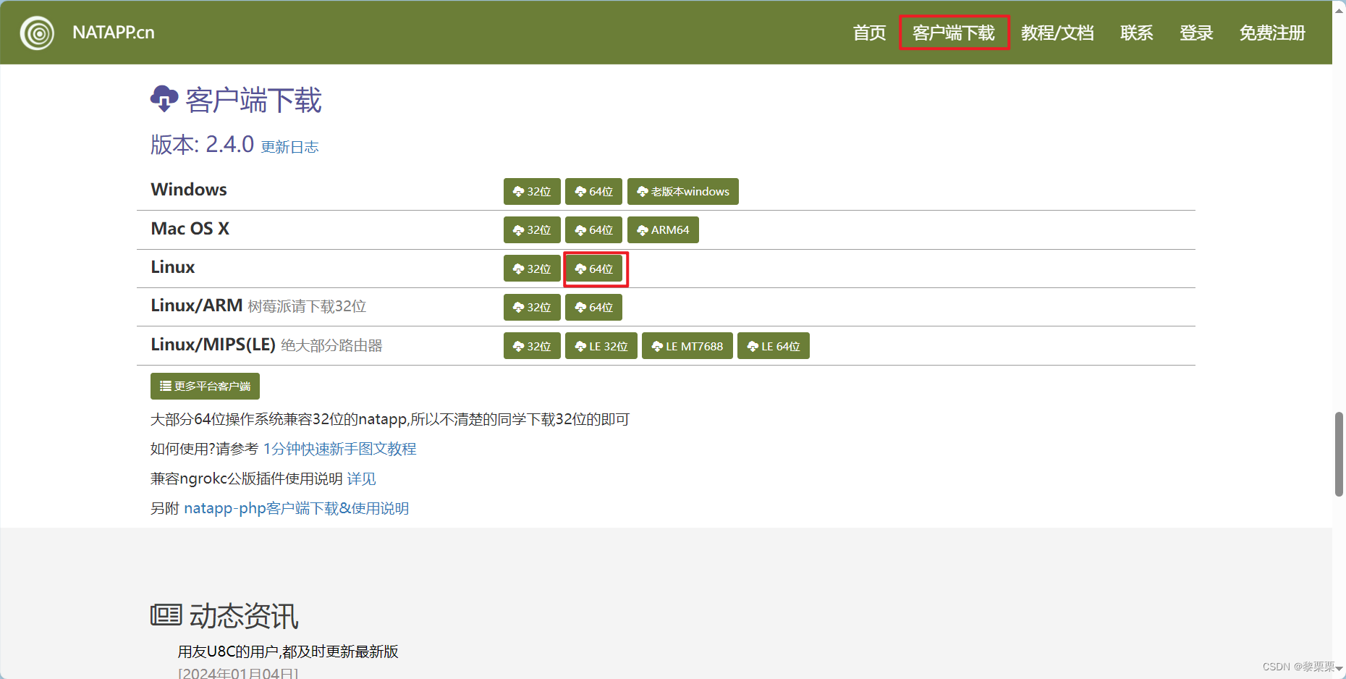Viewport: 1346px width, 679px height.
Task: Open the 联系 contact menu item
Action: coord(1136,33)
